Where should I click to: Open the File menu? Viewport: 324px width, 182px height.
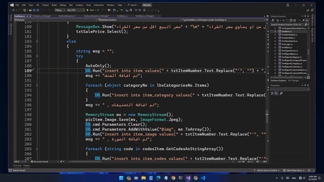(17, 5)
